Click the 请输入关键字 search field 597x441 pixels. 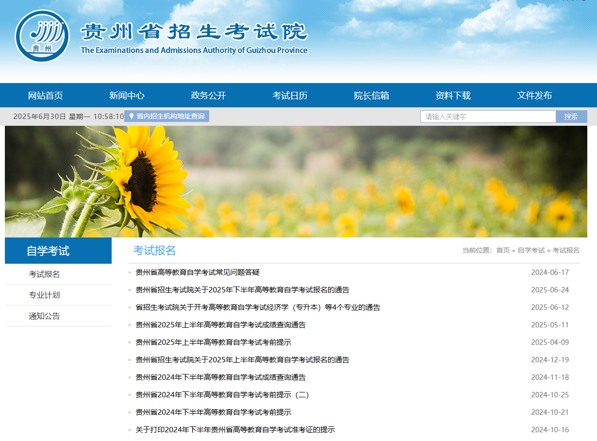(487, 117)
